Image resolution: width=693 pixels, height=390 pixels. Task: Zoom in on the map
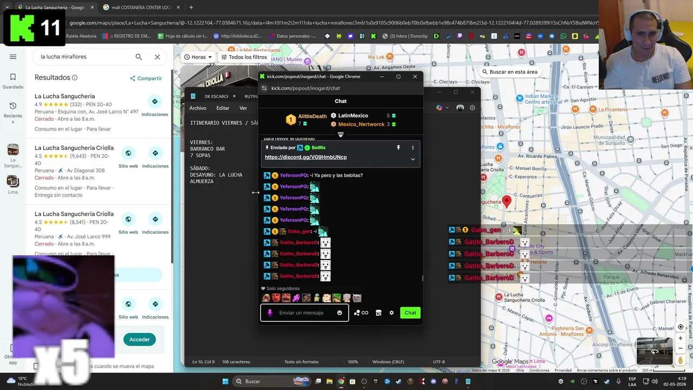coord(681,339)
